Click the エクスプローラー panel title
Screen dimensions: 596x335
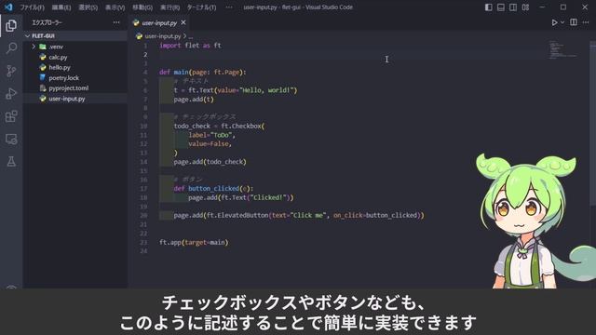[x=47, y=22]
